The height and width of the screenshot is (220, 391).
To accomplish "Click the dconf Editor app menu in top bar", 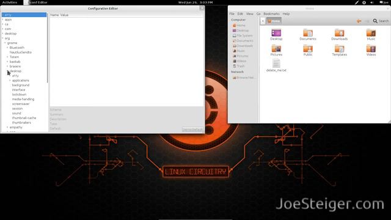I will coord(35,2).
